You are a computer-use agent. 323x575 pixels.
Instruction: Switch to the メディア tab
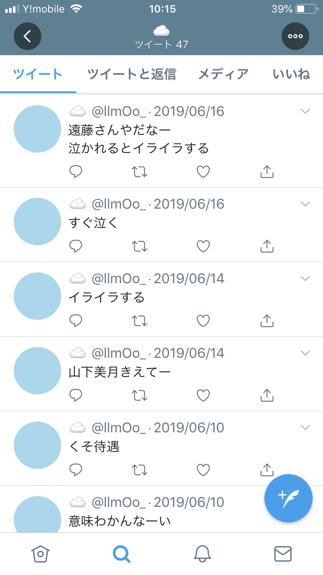224,74
